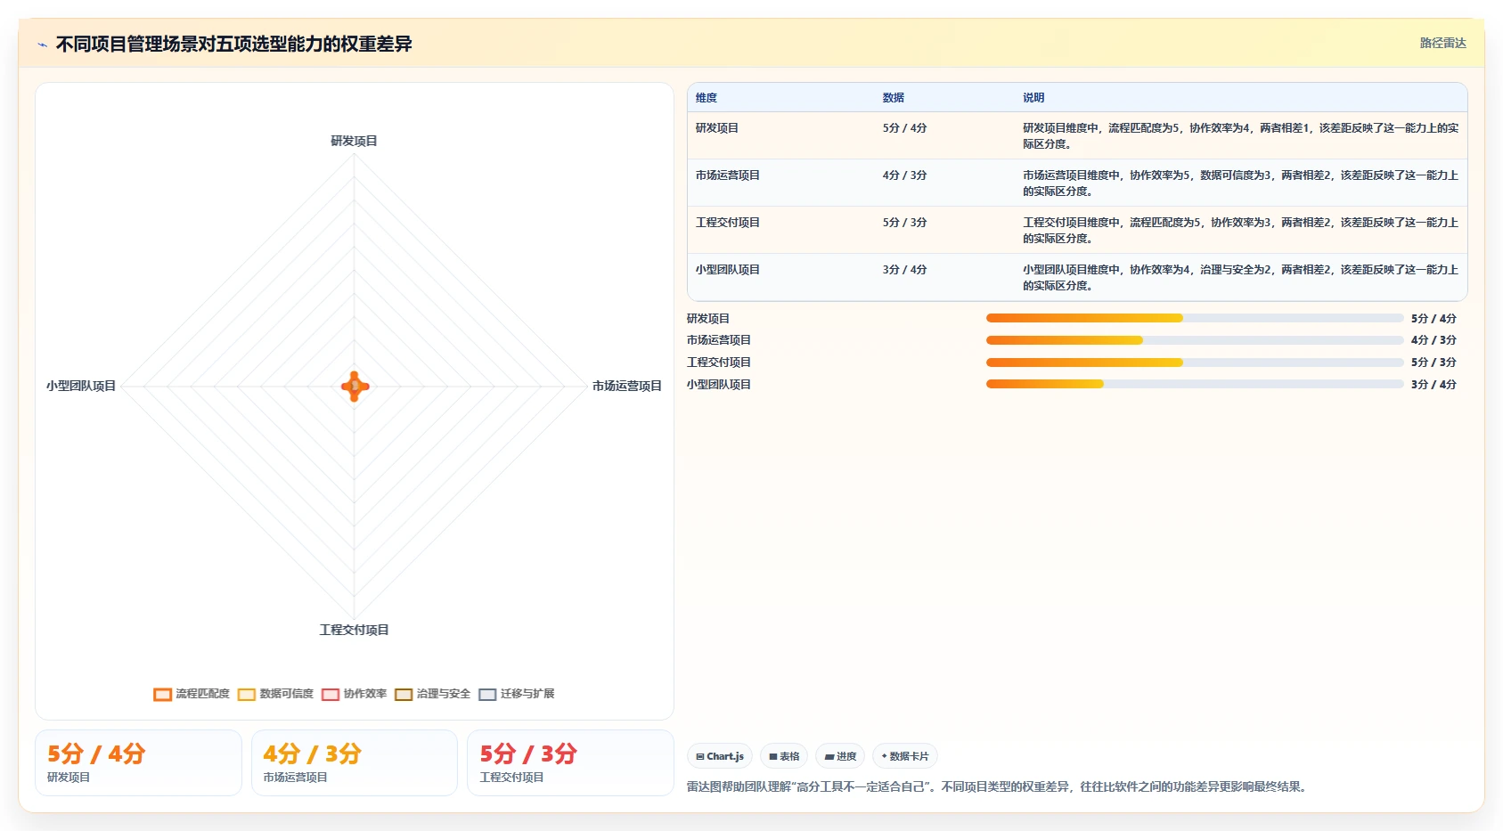This screenshot has width=1503, height=831.
Task: Click the 市场运营项目 progress bar
Action: [x=1195, y=340]
